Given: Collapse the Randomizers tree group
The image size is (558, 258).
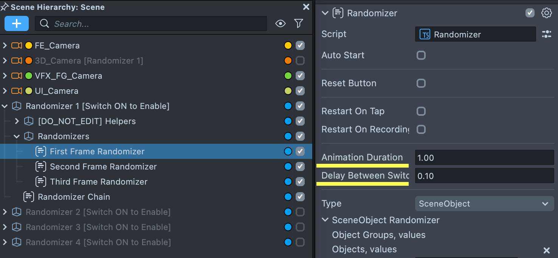Looking at the screenshot, I should 17,136.
